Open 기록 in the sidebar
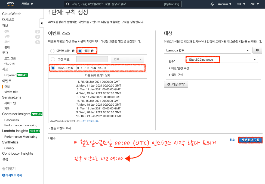This screenshot has height=184, width=265. coord(7,109)
